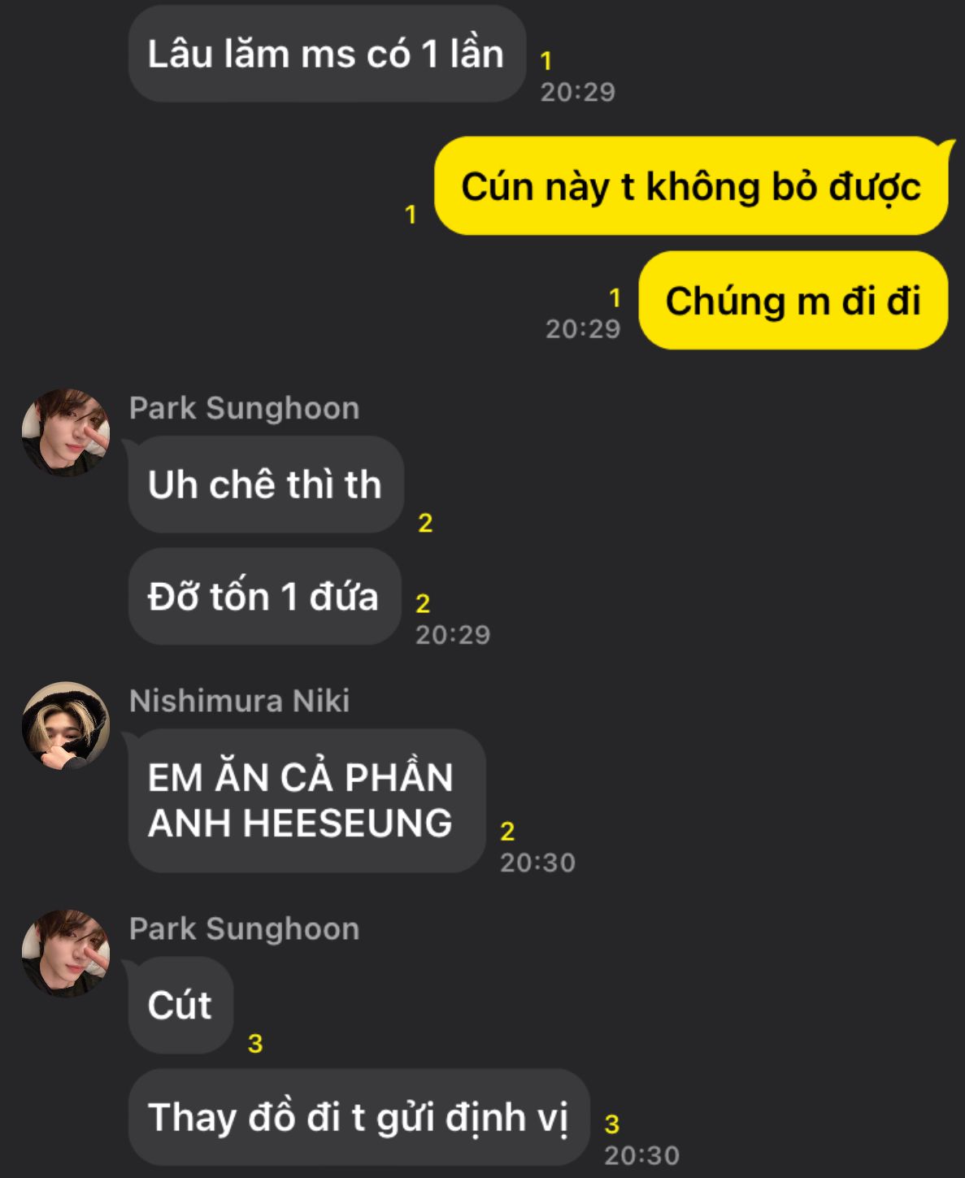
Task: Open Park Sunghoon's avatar beside "Uh chê thì th"
Action: [66, 433]
